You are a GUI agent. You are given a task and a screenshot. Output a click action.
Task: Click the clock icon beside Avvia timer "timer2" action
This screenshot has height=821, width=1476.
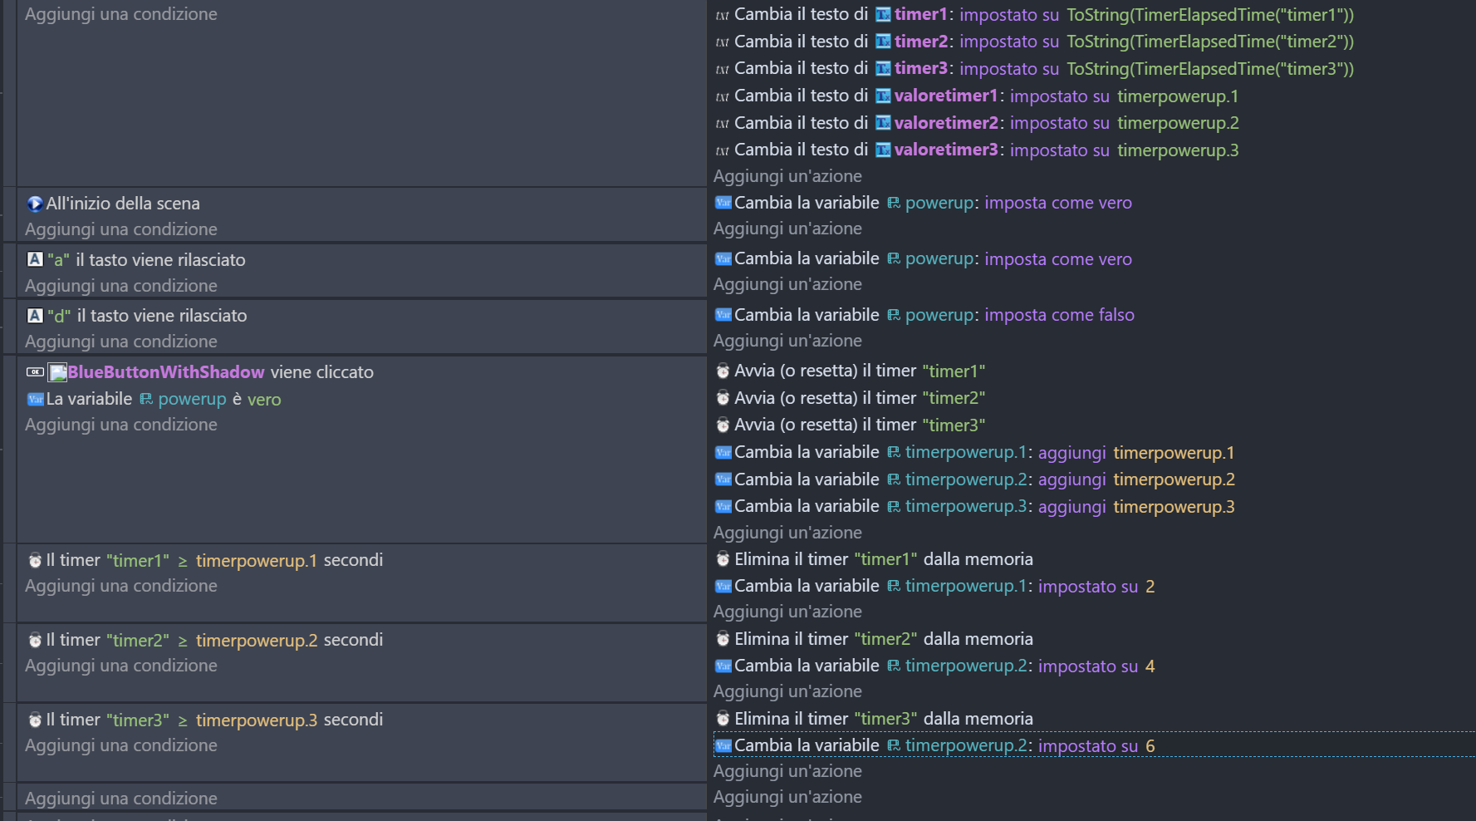[723, 398]
